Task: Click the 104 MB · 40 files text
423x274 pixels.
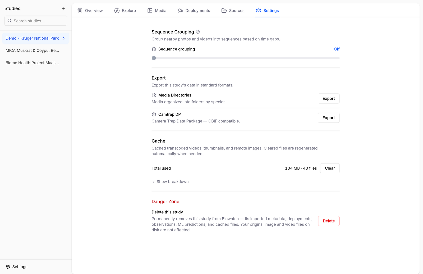Action: click(301, 168)
